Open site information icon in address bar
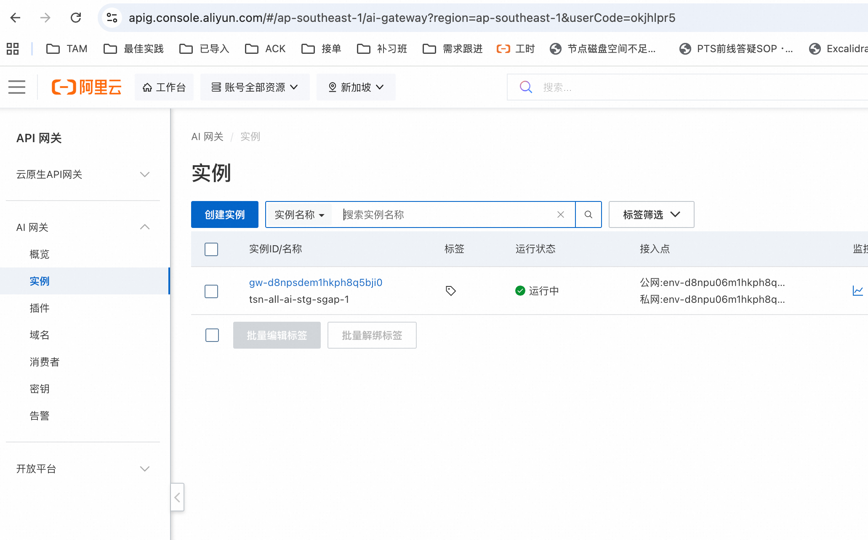 [x=112, y=18]
